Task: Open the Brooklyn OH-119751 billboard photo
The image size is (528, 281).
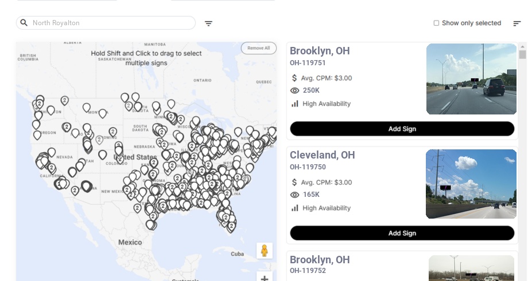Action: click(x=471, y=79)
